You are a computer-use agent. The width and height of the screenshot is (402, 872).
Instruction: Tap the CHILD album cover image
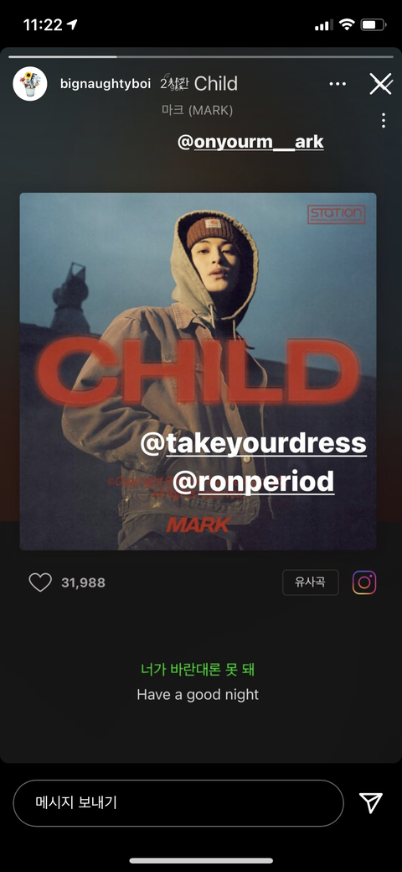[x=198, y=372]
